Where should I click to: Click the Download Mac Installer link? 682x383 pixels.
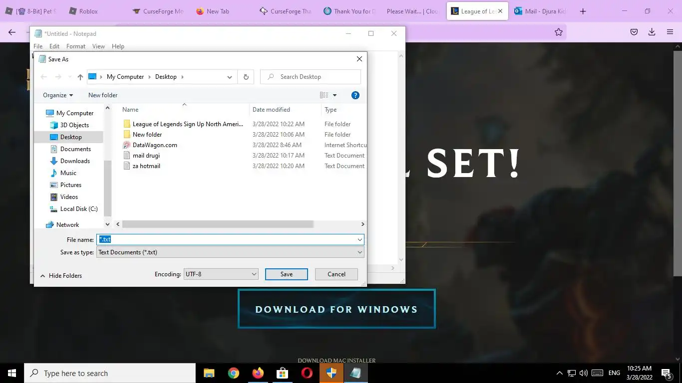(337, 361)
